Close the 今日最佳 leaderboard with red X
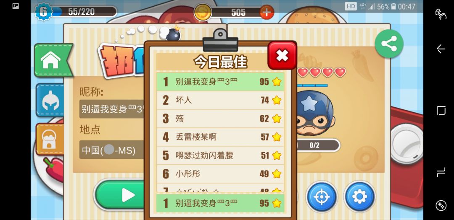This screenshot has height=220, width=454. [282, 55]
